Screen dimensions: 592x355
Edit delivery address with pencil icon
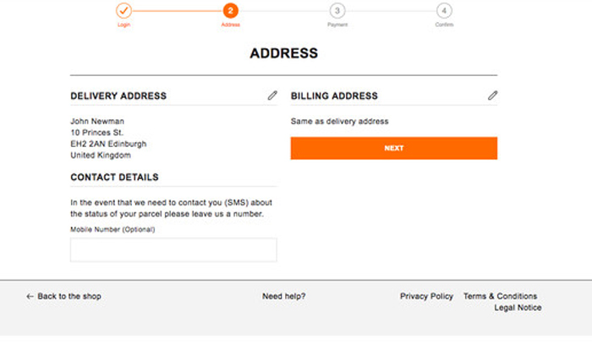tap(272, 96)
